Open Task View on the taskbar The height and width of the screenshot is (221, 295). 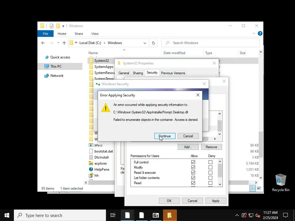point(113,215)
